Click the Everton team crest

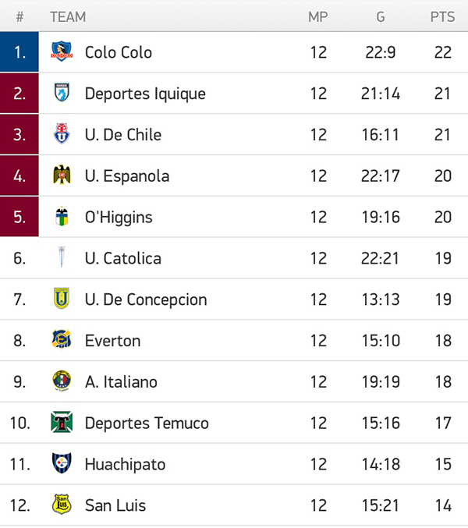coord(62,339)
